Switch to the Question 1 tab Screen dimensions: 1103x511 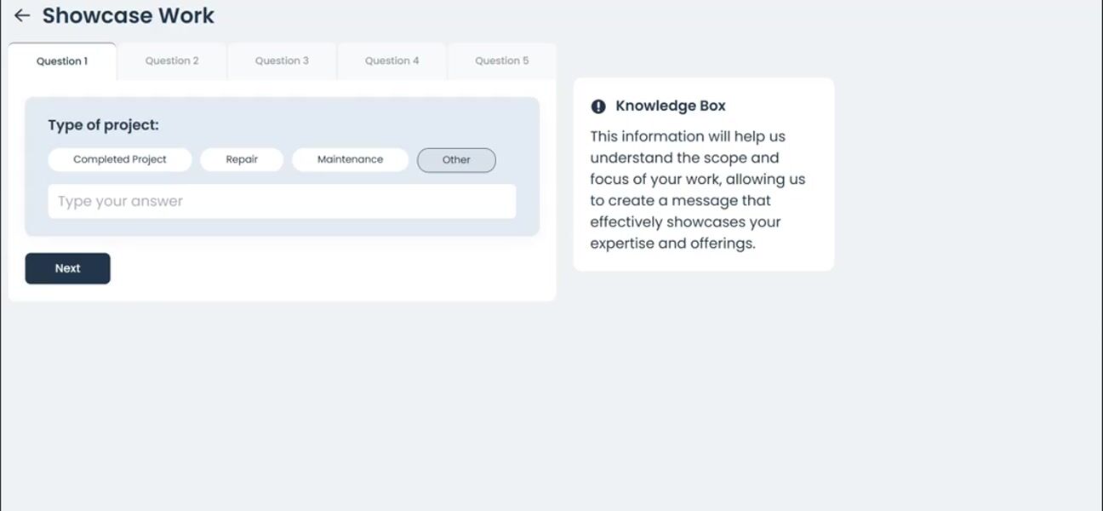click(62, 61)
